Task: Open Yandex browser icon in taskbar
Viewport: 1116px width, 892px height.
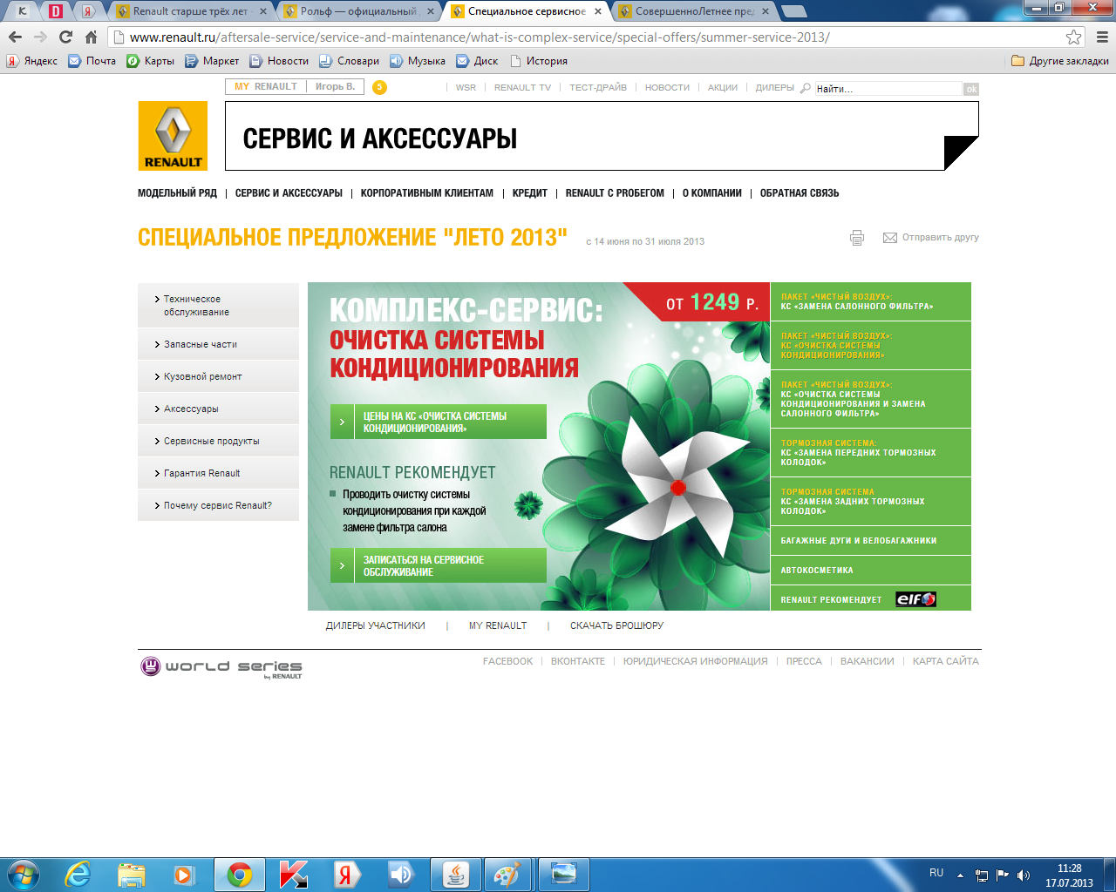Action: [x=346, y=874]
